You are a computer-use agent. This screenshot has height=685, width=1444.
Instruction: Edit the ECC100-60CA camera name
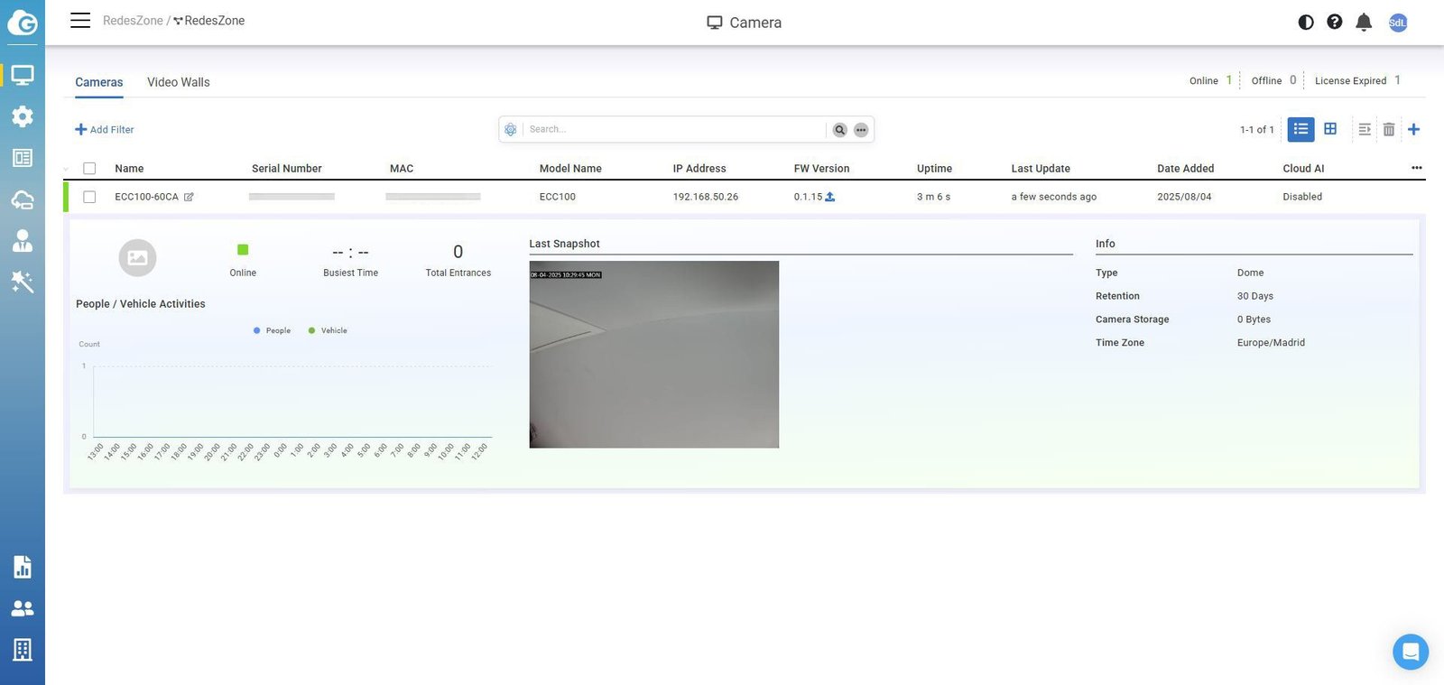point(189,197)
